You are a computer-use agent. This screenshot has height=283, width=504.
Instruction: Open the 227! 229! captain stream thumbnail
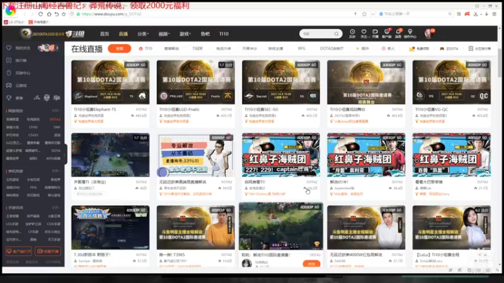coord(281,155)
